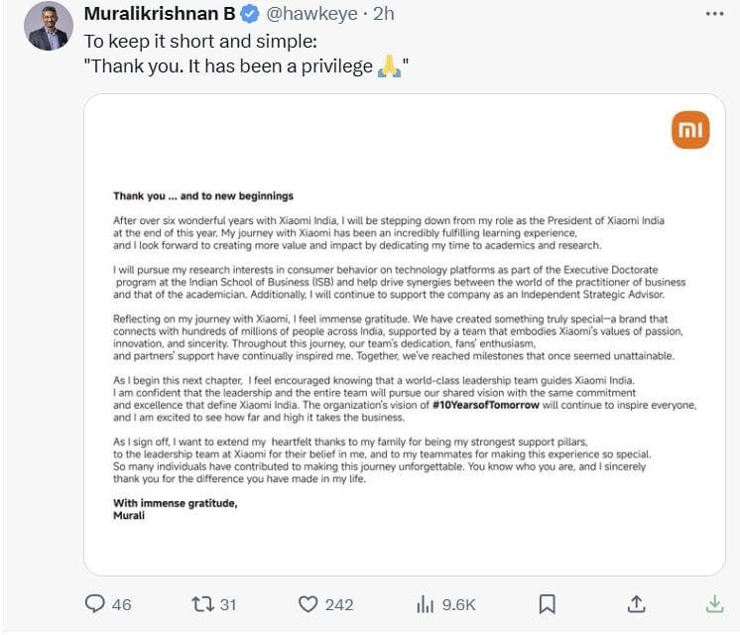The height and width of the screenshot is (635, 740).
Task: Click the Muralikrishnan B display name
Action: [x=160, y=15]
